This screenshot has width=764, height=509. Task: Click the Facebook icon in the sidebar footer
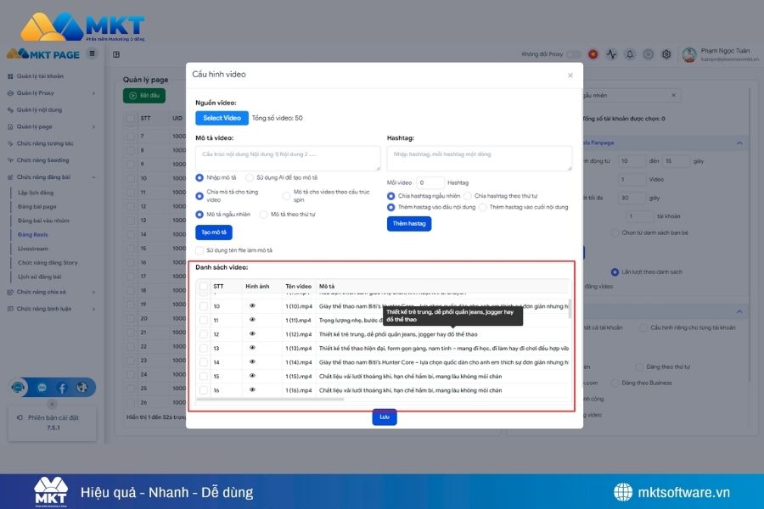click(x=62, y=388)
